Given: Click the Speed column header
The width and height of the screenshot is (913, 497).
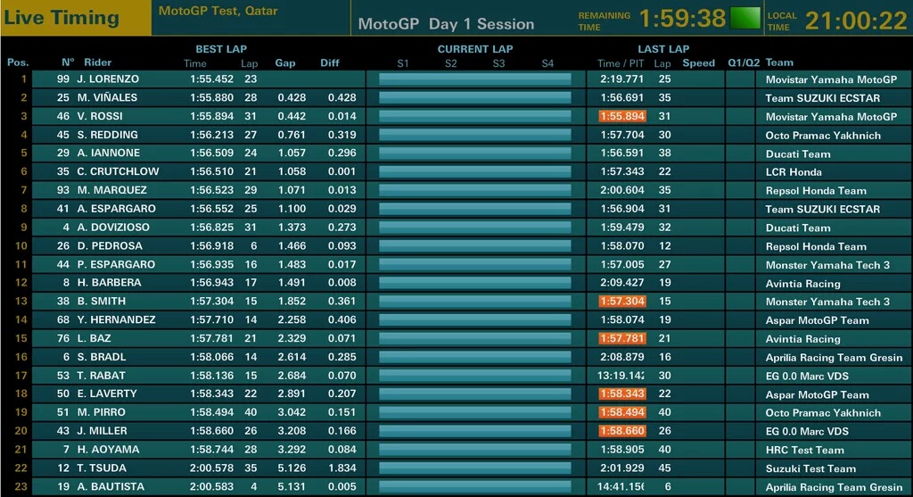Looking at the screenshot, I should point(699,63).
